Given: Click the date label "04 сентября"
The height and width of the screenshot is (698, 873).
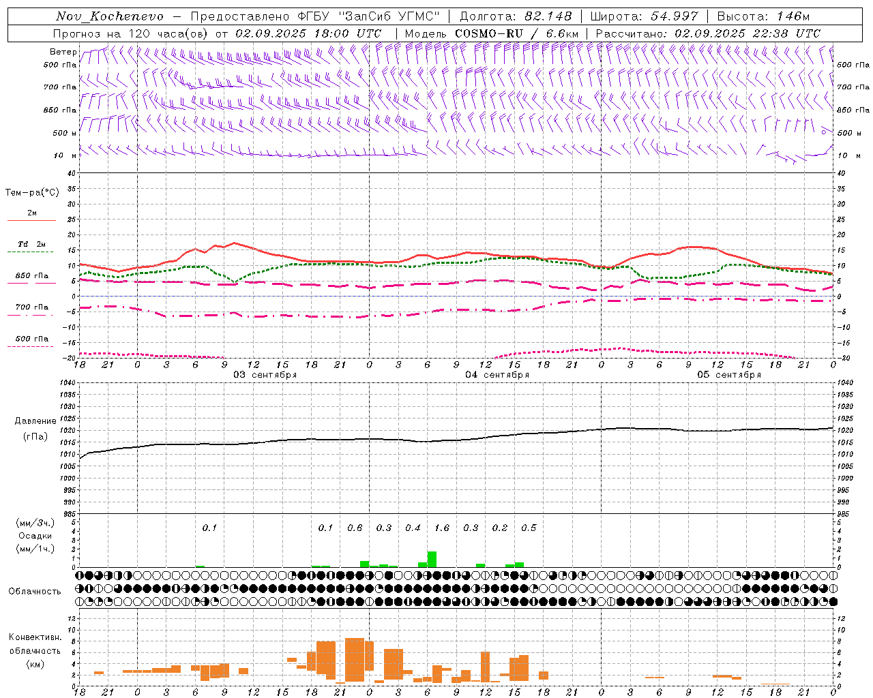Looking at the screenshot, I should (497, 375).
